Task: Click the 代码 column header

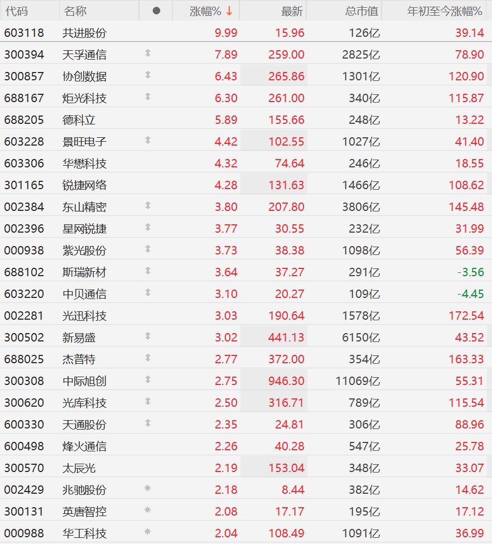Action: [17, 11]
